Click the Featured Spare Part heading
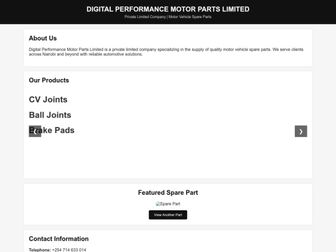 click(168, 192)
